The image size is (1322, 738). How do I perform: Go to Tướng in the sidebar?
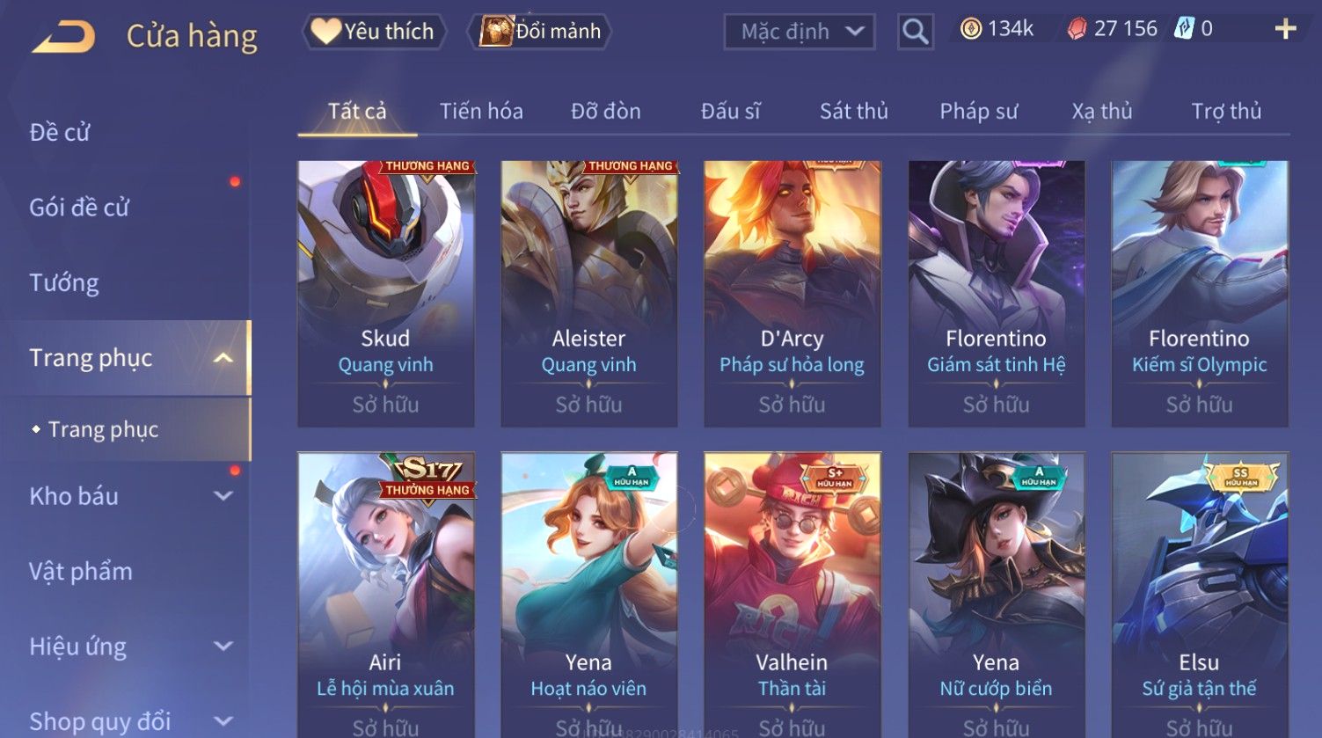64,283
